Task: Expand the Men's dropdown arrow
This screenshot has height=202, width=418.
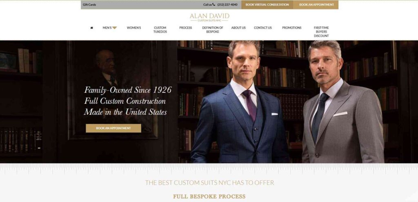Action: pos(115,28)
